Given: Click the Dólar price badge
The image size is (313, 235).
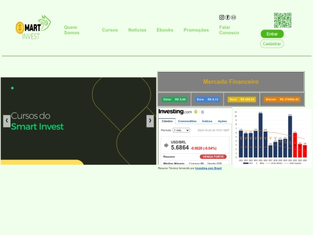Looking at the screenshot, I should pyautogui.click(x=174, y=100).
